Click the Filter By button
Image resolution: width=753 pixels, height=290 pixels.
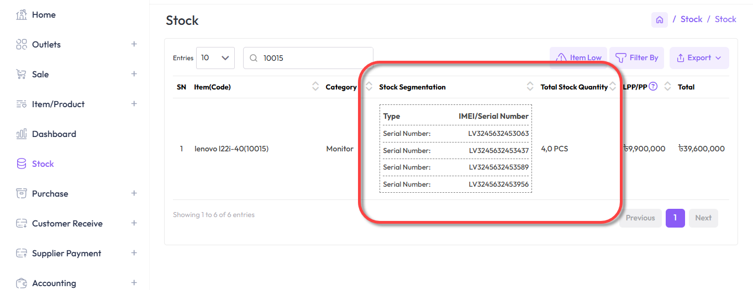click(x=636, y=58)
